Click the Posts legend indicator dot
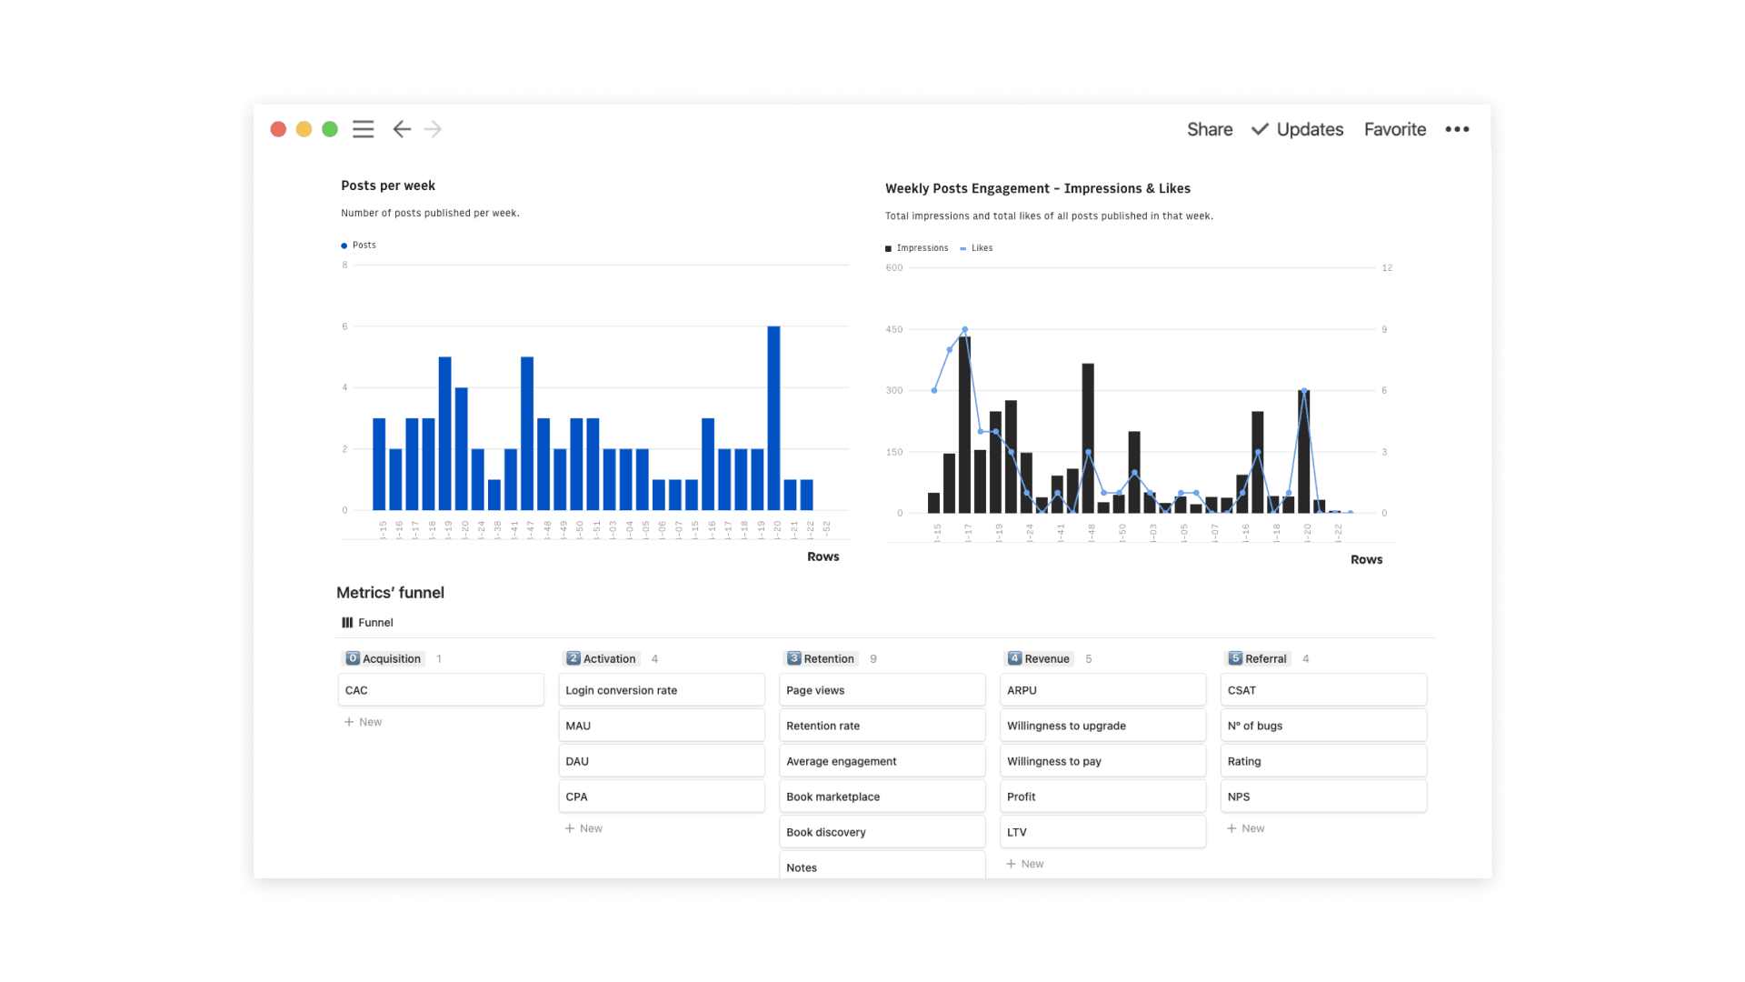This screenshot has height=982, width=1745. tap(346, 245)
